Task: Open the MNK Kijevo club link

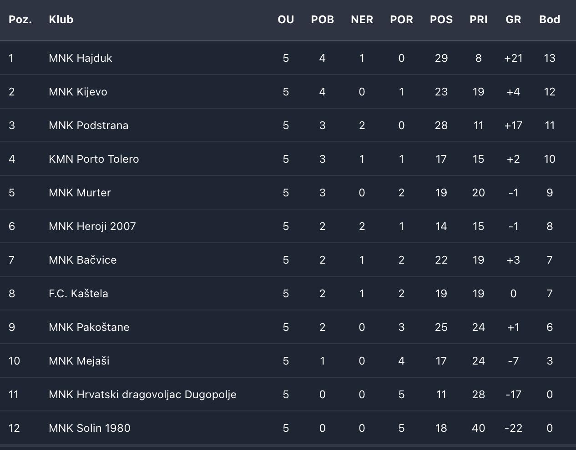Action: click(x=78, y=92)
